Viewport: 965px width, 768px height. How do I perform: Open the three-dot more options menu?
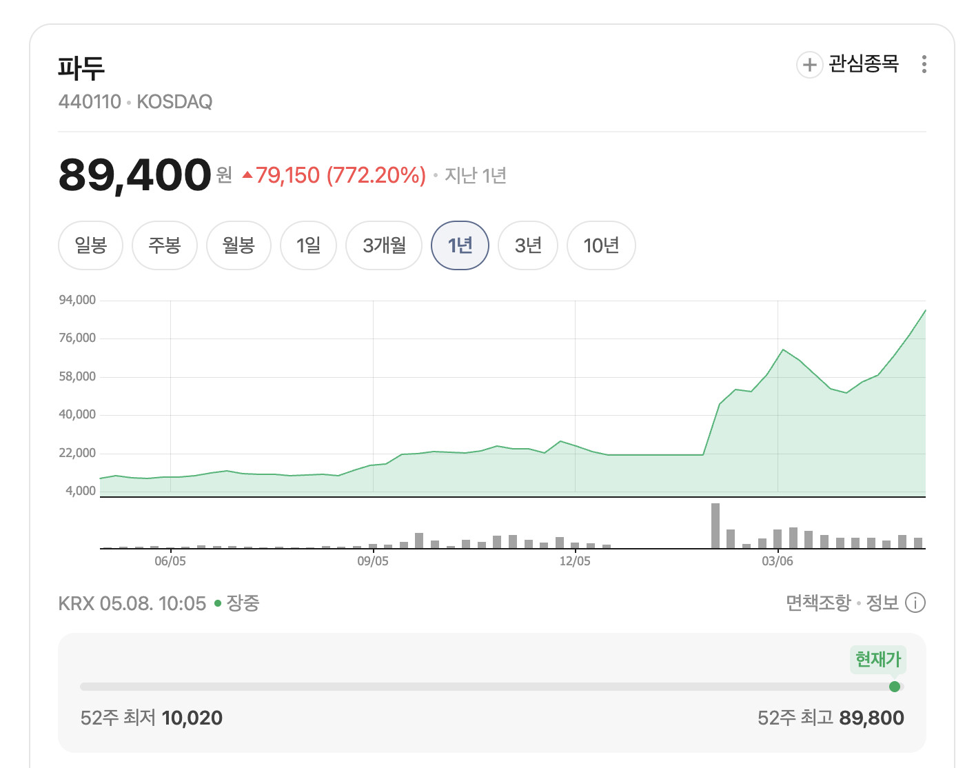pos(924,65)
